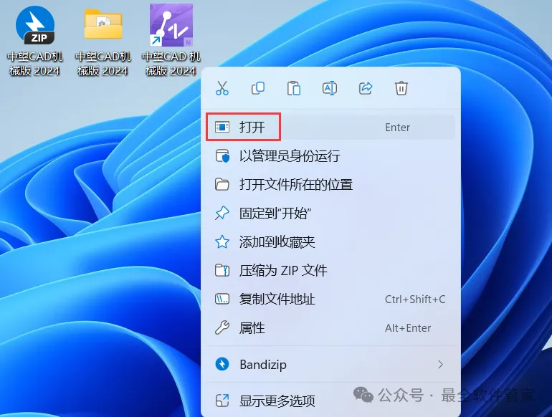Choose 添加到收藏夹 menu entry
552x417 pixels.
330,241
